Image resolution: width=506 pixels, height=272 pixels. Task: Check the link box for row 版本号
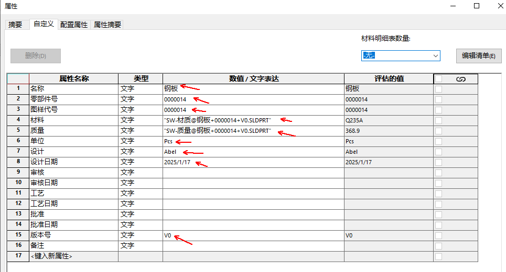pos(438,235)
